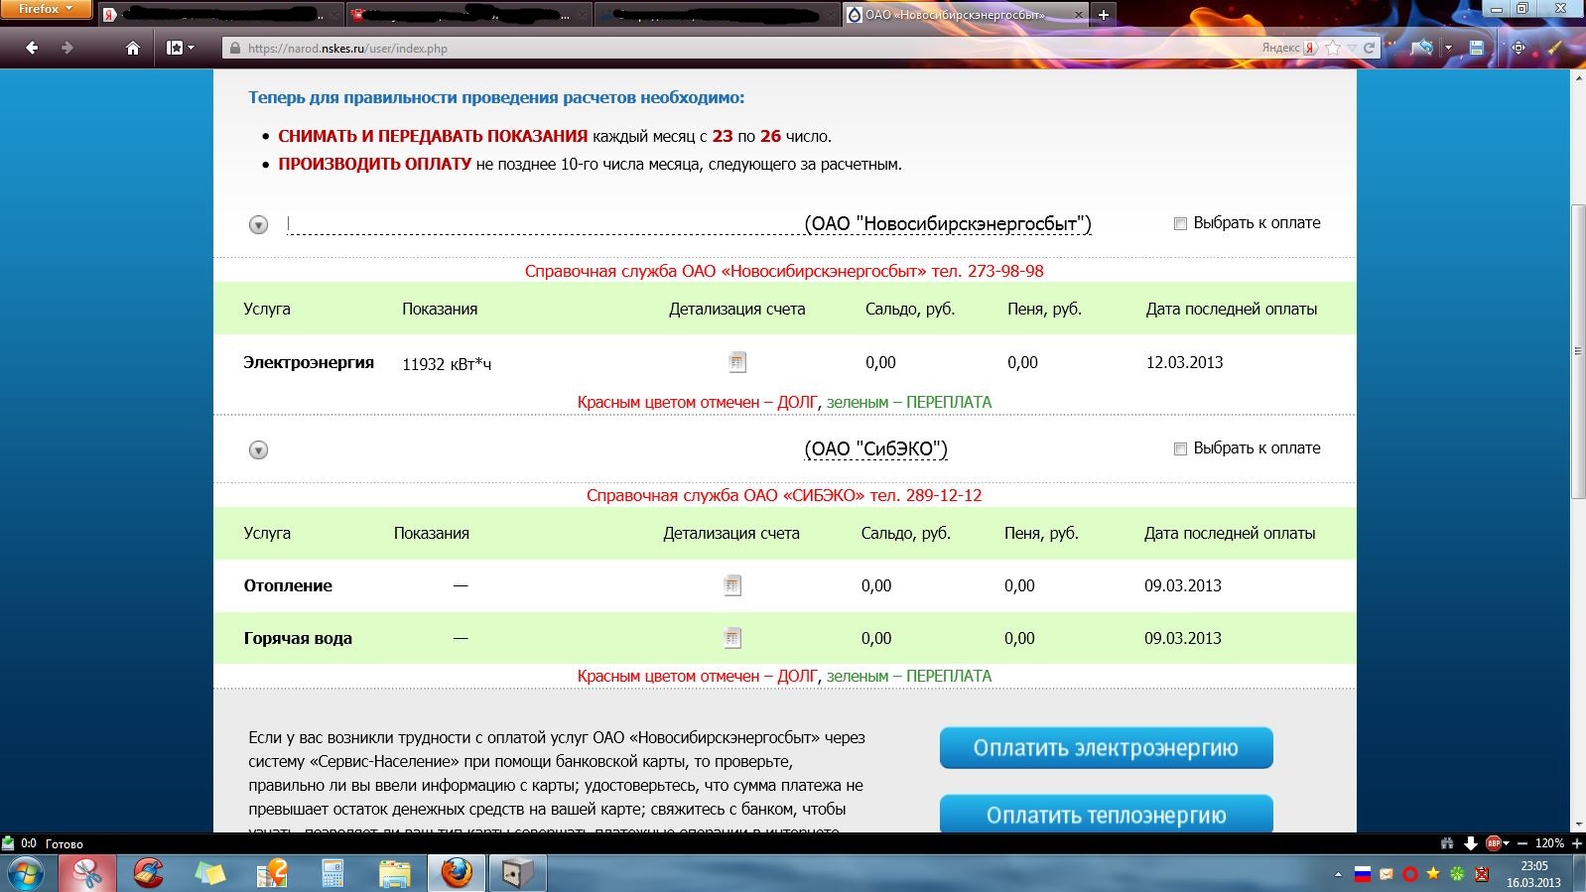The image size is (1586, 892).
Task: Click the scroll-up arrow of the scrollbar
Action: tap(1578, 77)
